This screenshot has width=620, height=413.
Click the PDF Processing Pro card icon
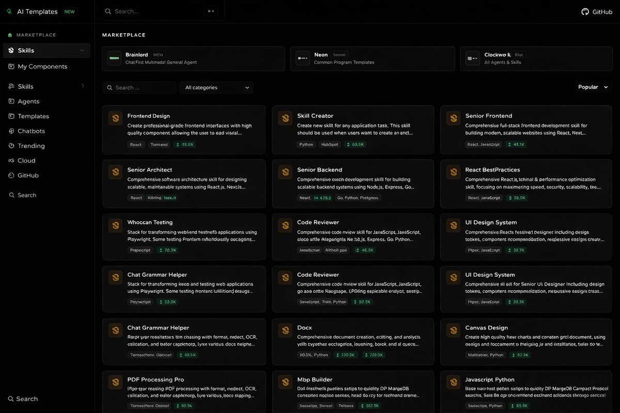pos(115,382)
